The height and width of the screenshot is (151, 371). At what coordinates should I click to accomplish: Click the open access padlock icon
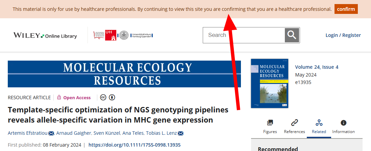pos(59,98)
